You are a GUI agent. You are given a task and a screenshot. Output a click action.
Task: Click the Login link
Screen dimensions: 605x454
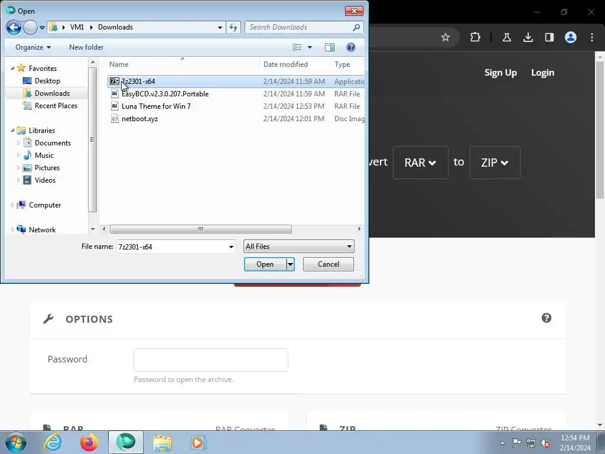coord(542,73)
